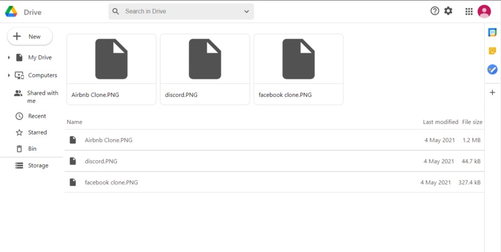The height and width of the screenshot is (252, 501).
Task: Click the plus Get add-ons icon
Action: 492,92
